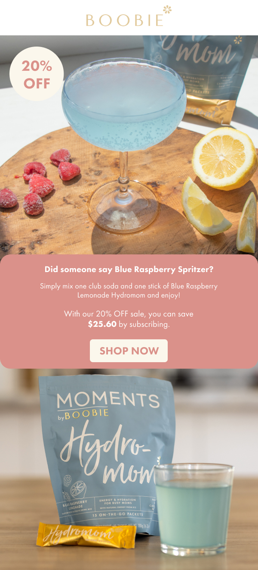Viewport: 258px width, 570px height.
Task: Click the BOOBIE logo at the top
Action: tap(125, 20)
